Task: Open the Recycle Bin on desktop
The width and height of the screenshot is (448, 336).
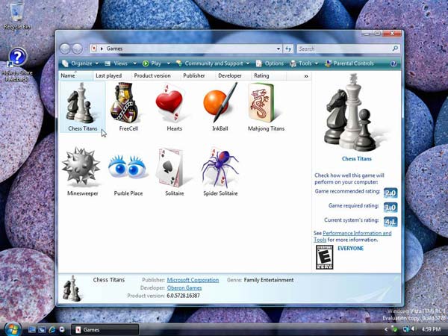Action: (16, 15)
